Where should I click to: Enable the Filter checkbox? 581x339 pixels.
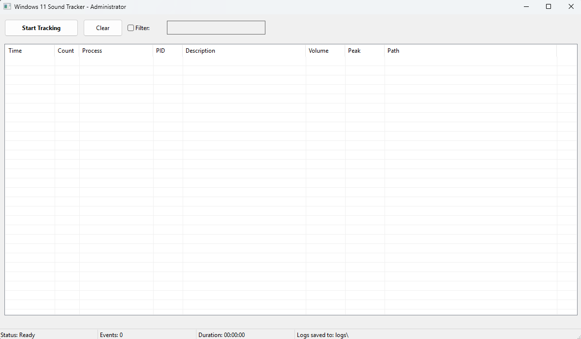tap(130, 28)
